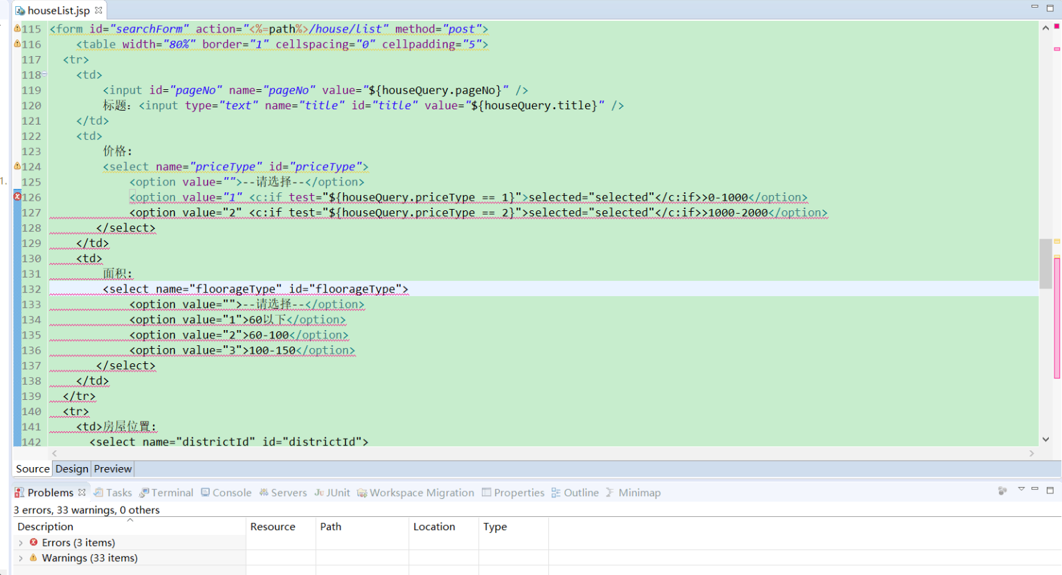Maximize the Problems view panel

[x=1050, y=490]
